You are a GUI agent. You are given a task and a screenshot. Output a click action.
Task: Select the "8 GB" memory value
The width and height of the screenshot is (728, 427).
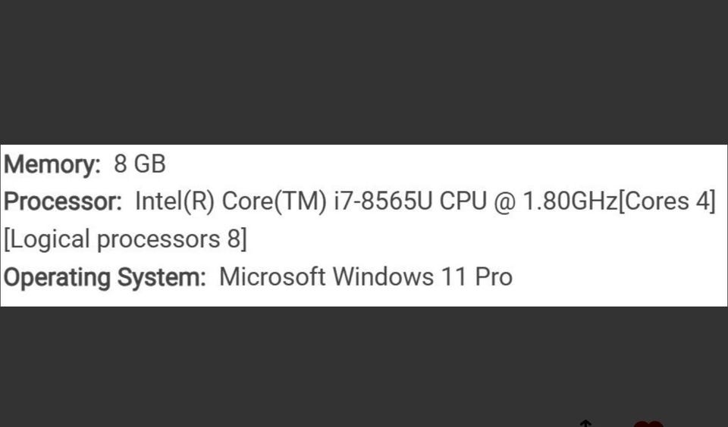click(x=140, y=164)
